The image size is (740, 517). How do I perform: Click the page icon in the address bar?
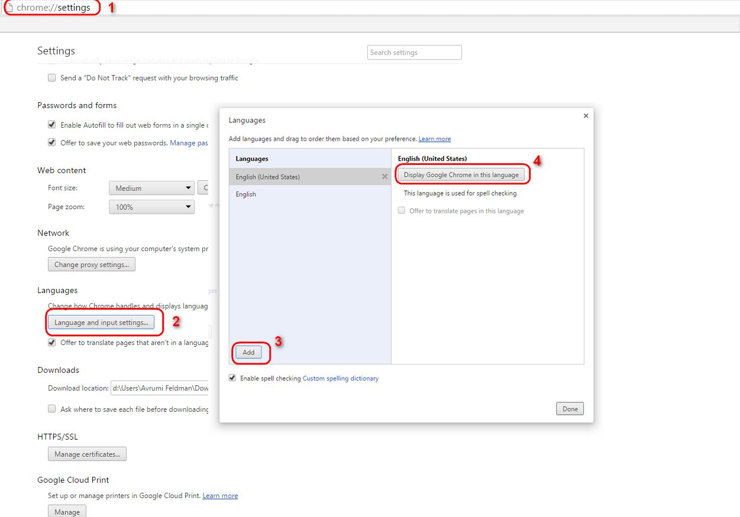pos(9,8)
